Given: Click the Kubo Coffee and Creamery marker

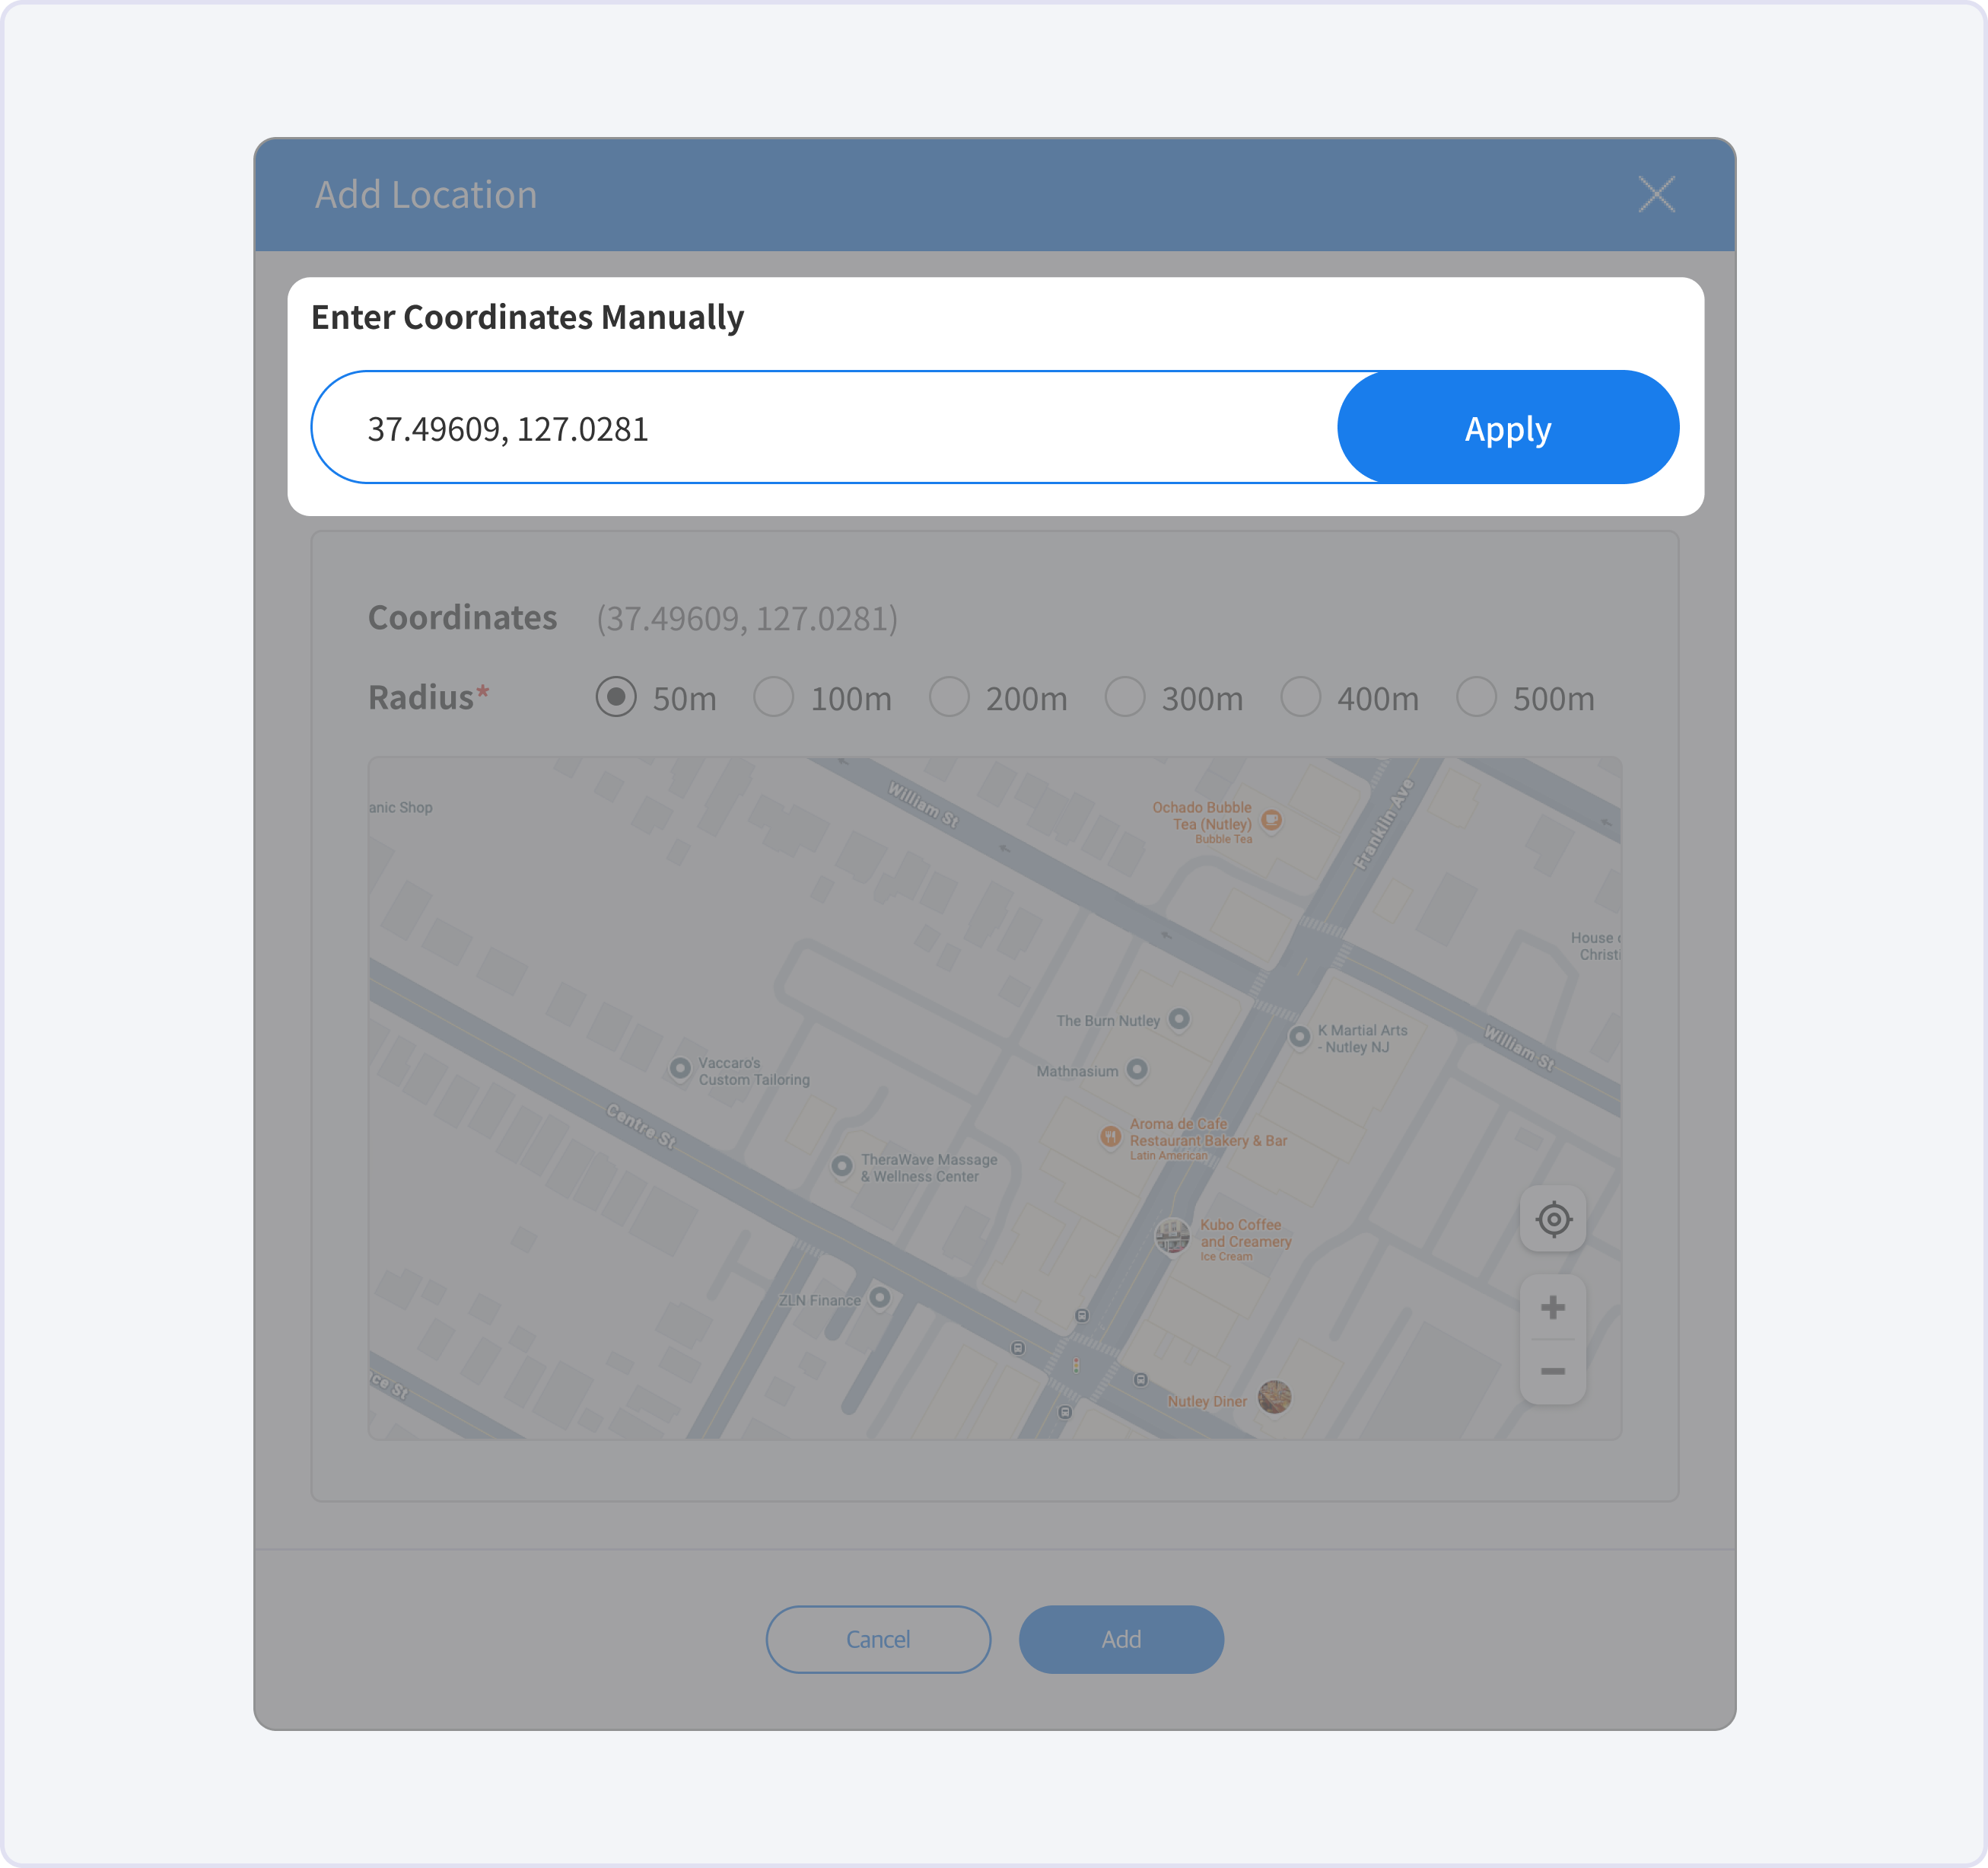Looking at the screenshot, I should click(x=1172, y=1237).
